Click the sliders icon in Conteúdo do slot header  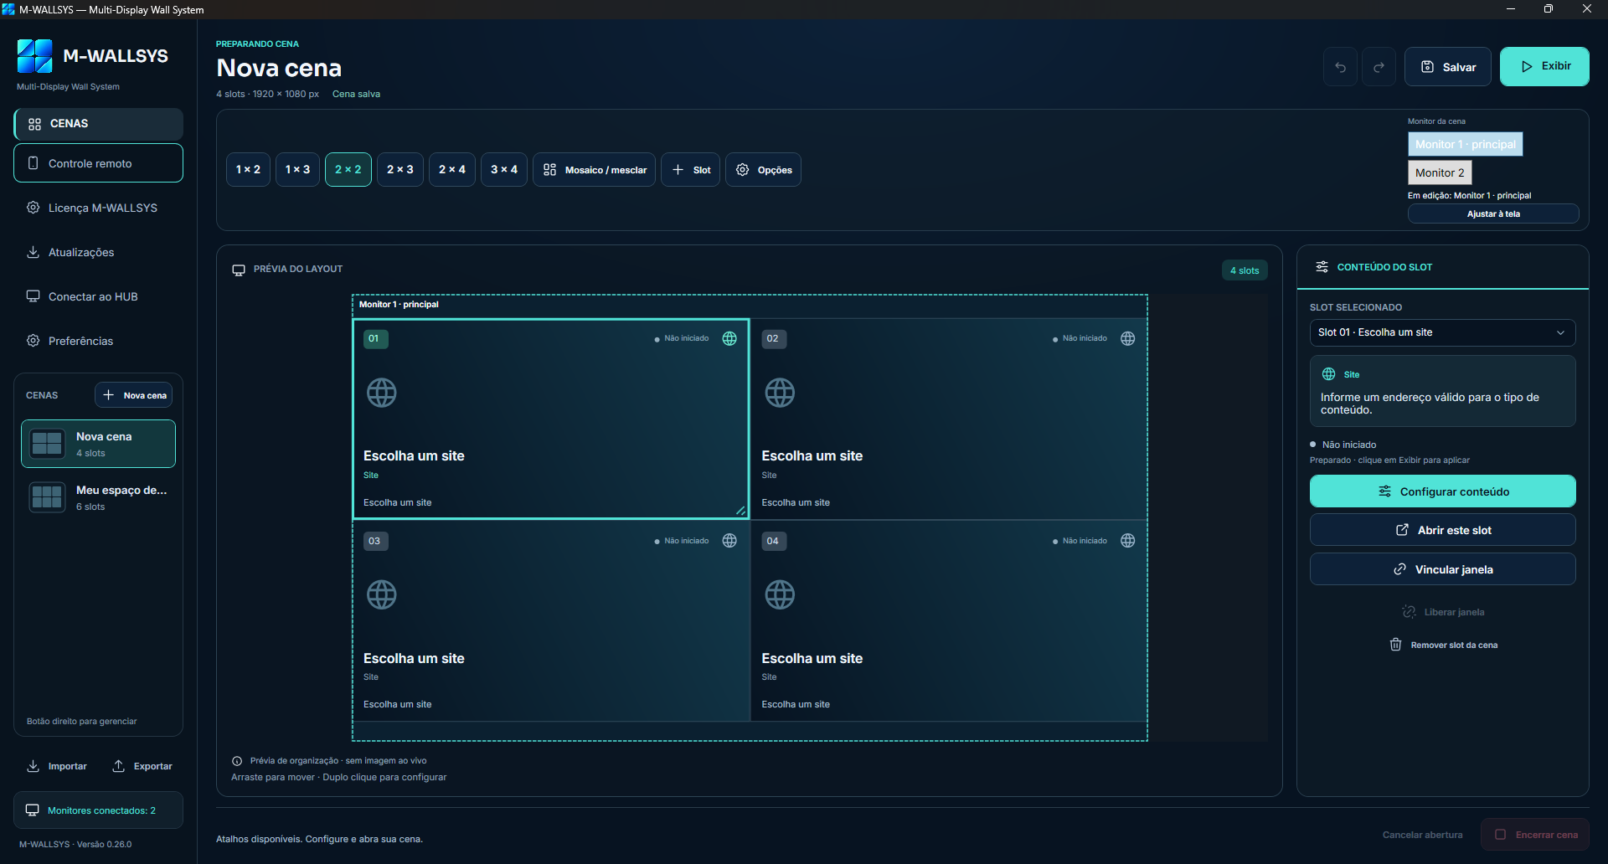click(x=1322, y=267)
